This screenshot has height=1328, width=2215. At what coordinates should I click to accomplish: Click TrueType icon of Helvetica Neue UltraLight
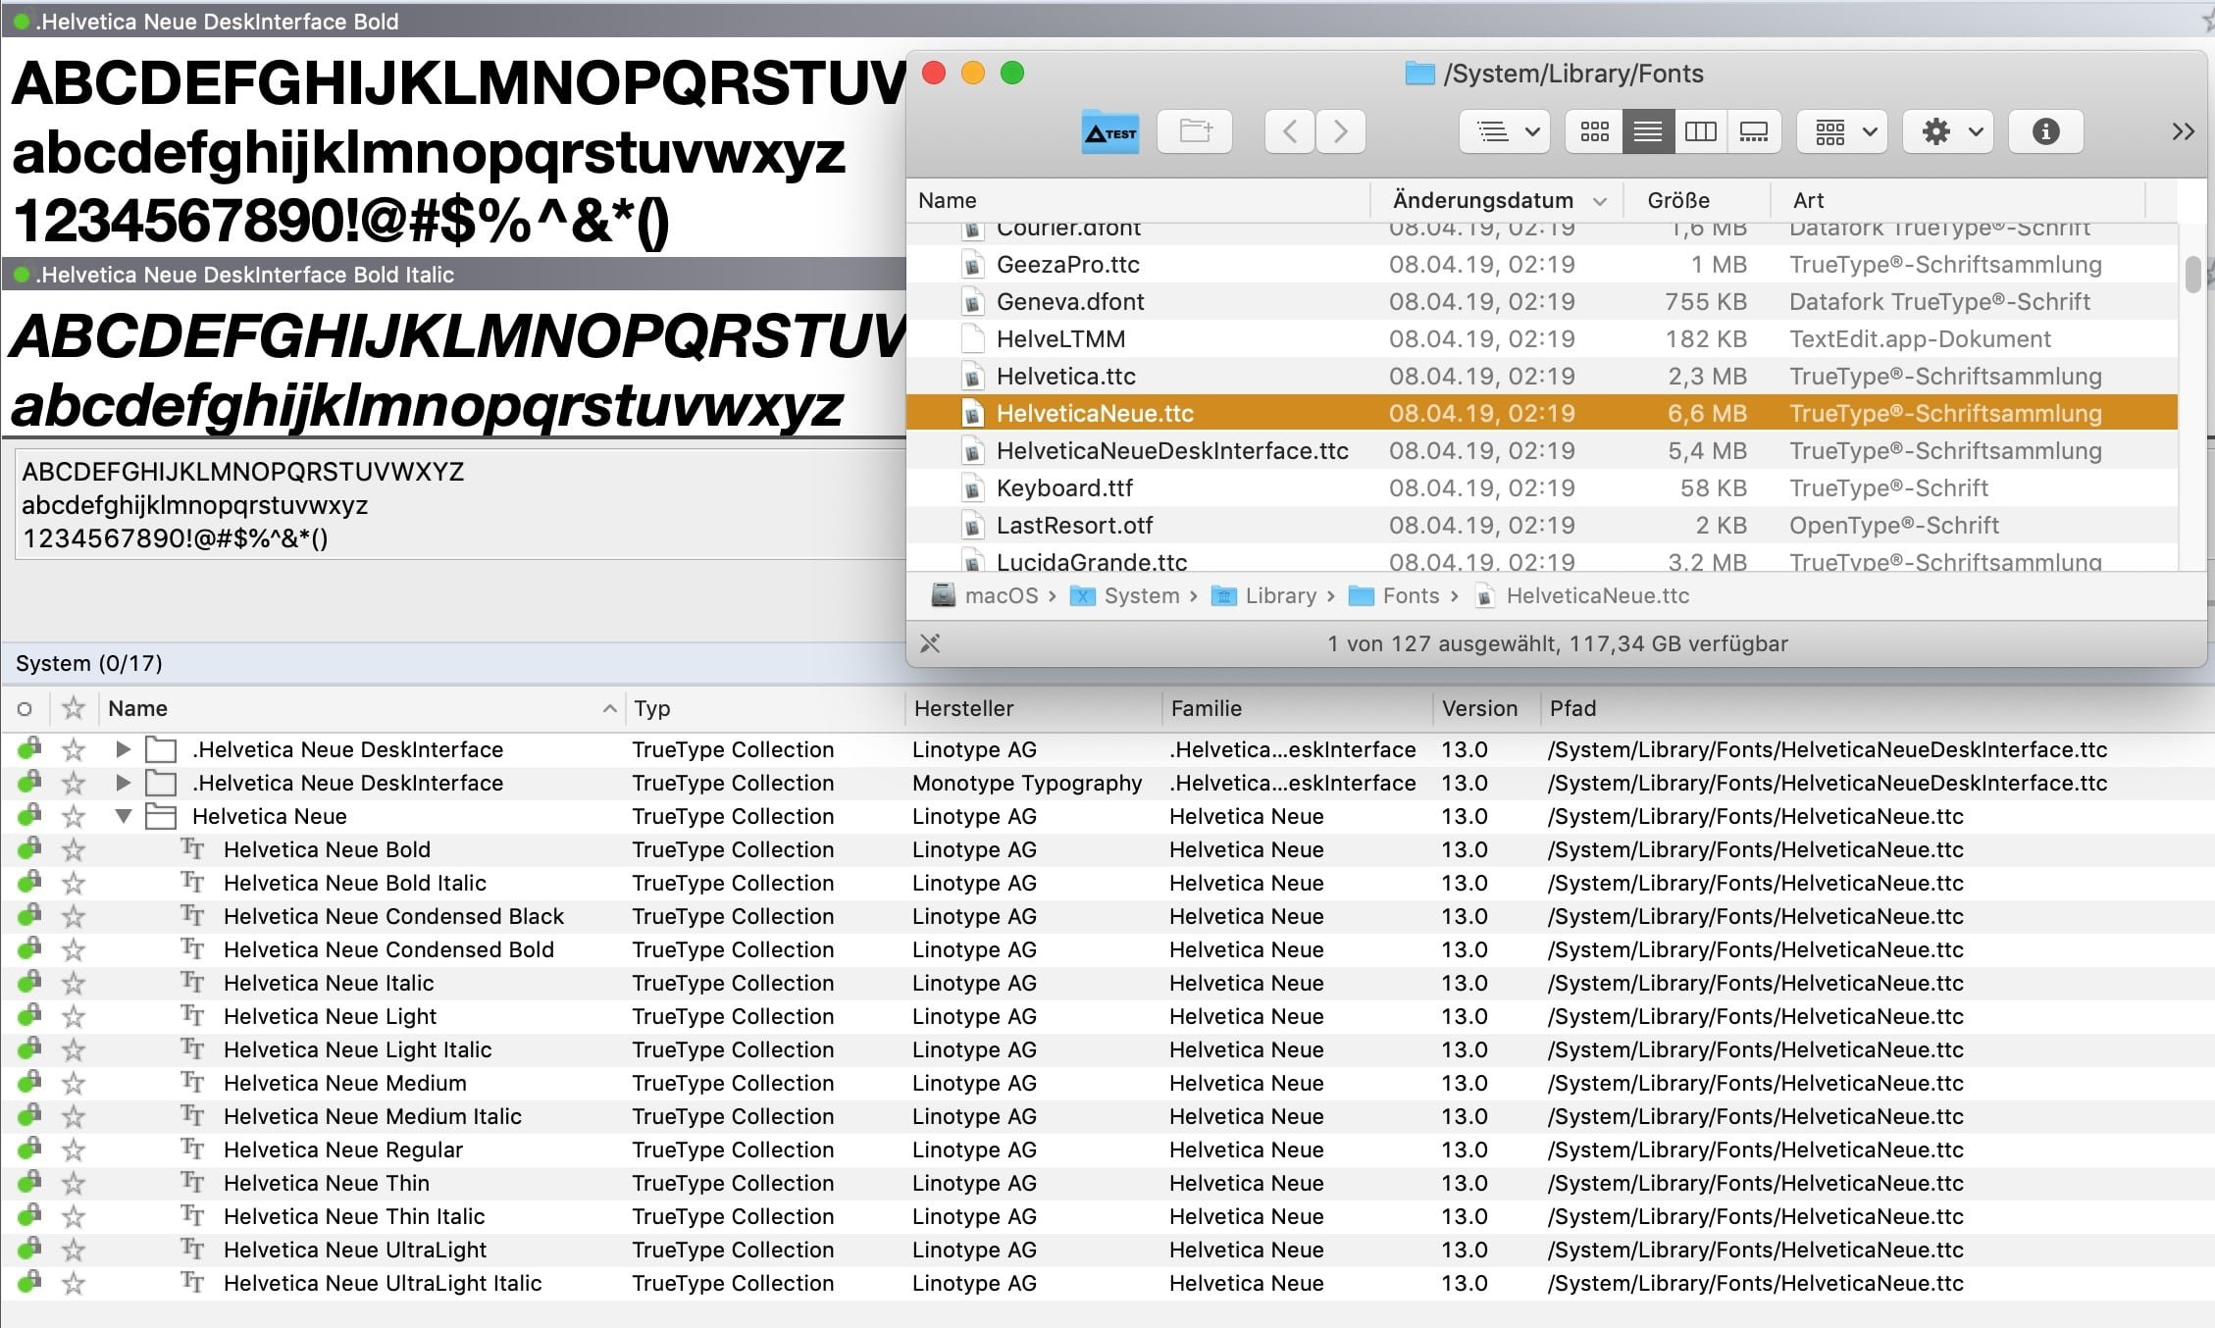click(192, 1250)
